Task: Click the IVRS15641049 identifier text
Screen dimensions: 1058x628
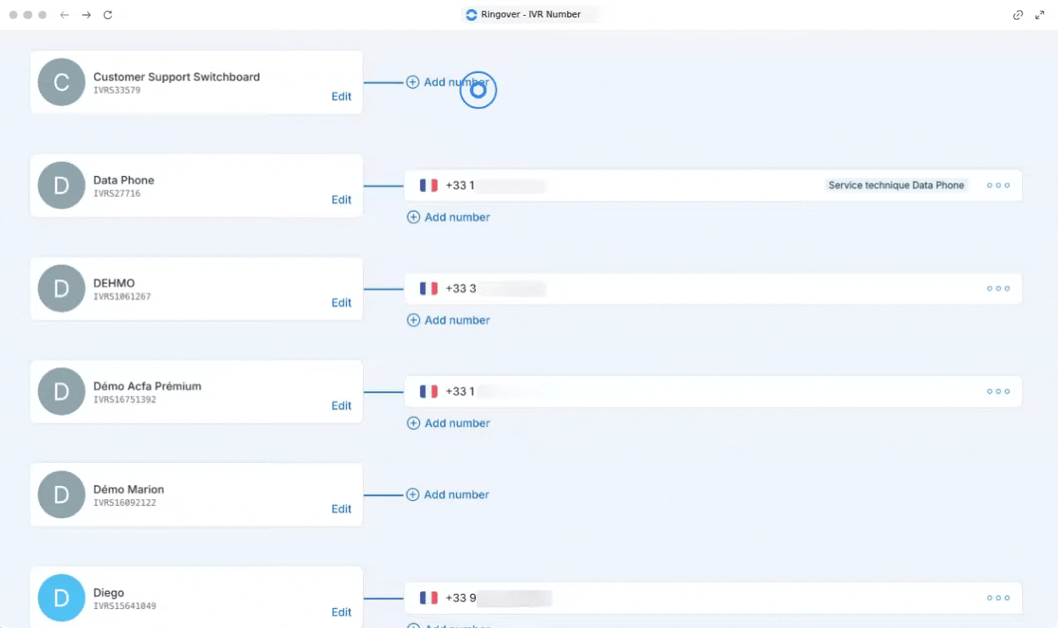Action: click(x=125, y=606)
